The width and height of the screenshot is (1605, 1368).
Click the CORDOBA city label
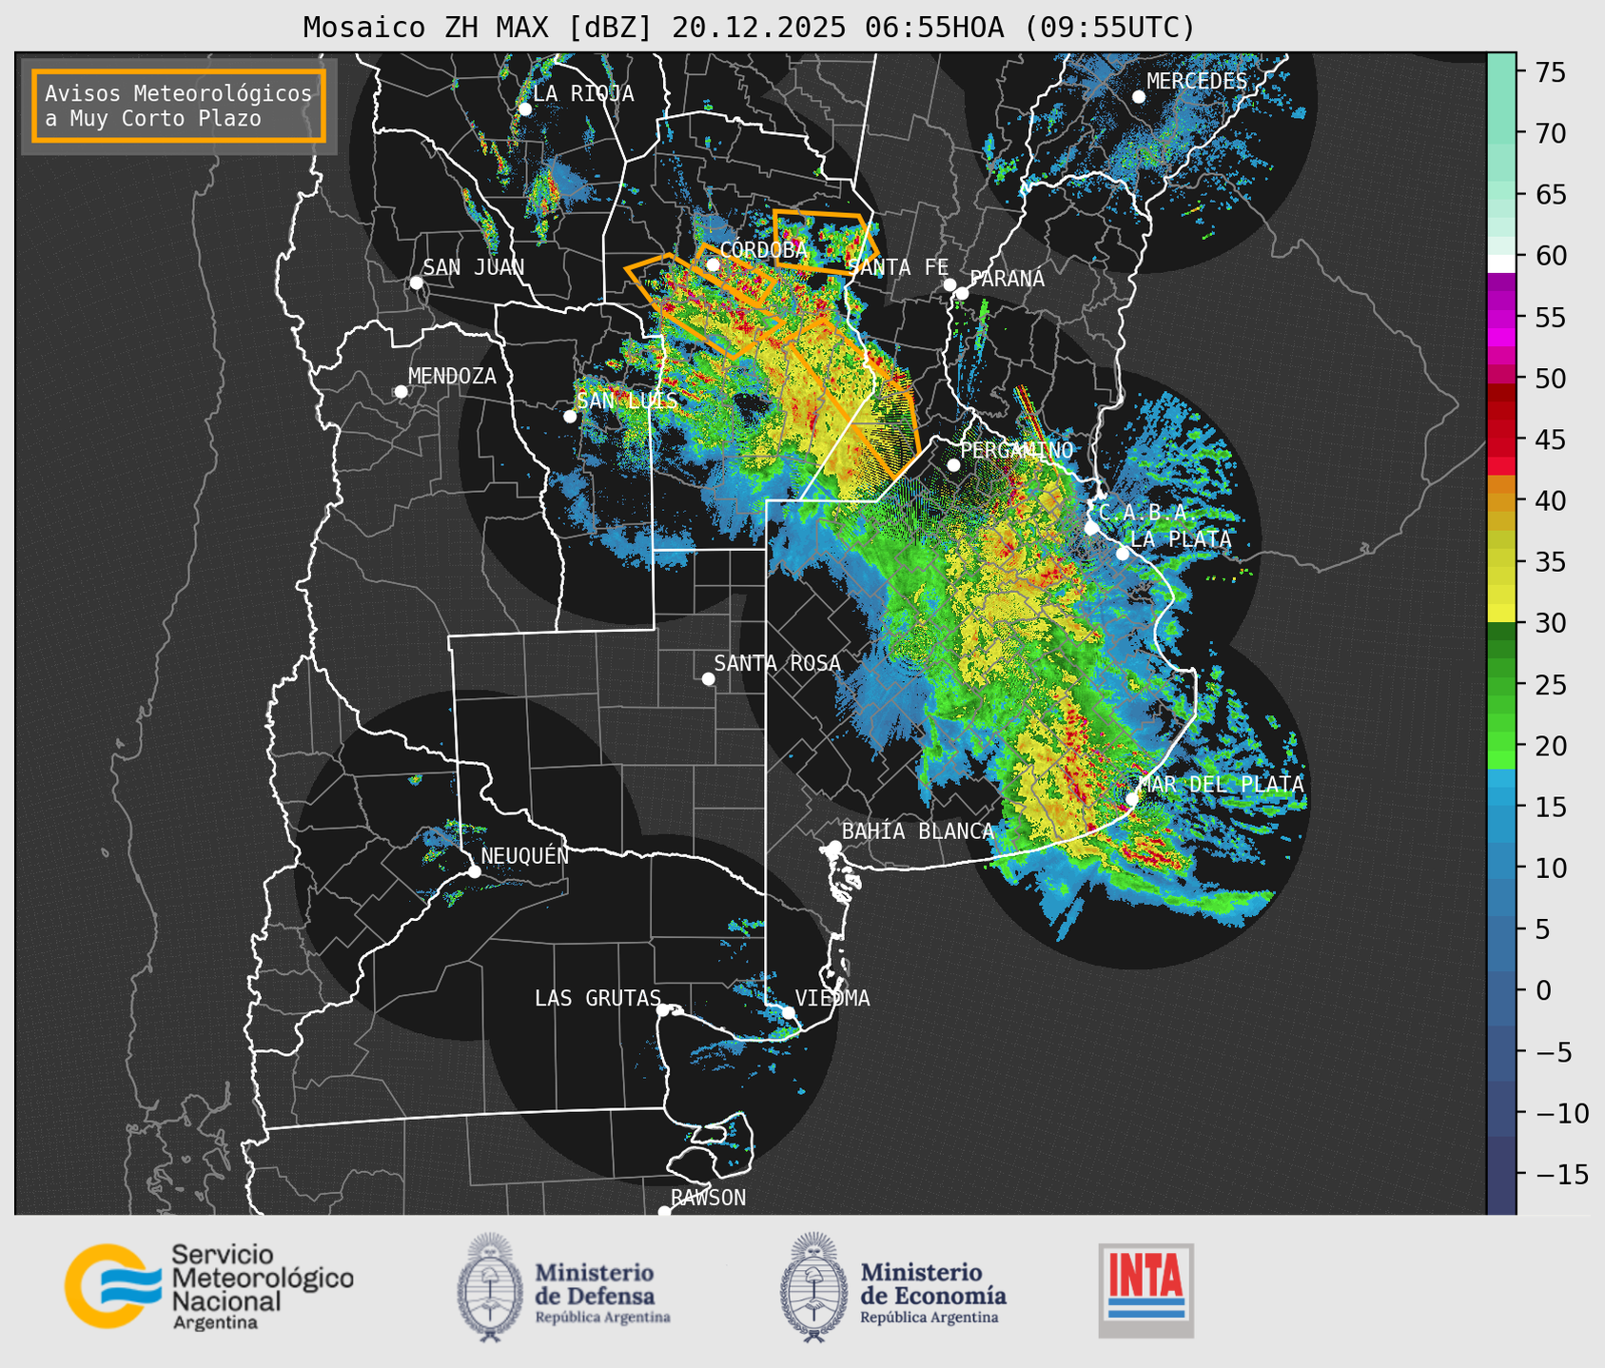tap(763, 250)
